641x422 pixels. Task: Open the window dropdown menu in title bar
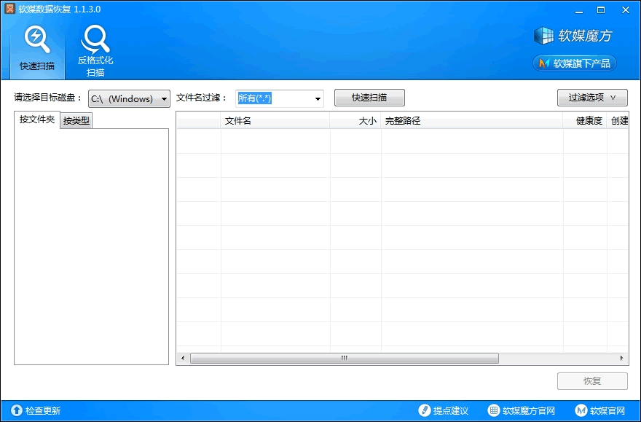pyautogui.click(x=580, y=10)
